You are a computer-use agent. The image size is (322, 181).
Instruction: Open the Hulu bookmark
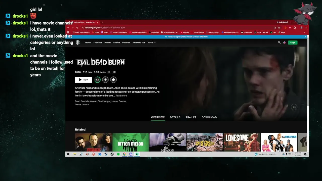(273, 32)
